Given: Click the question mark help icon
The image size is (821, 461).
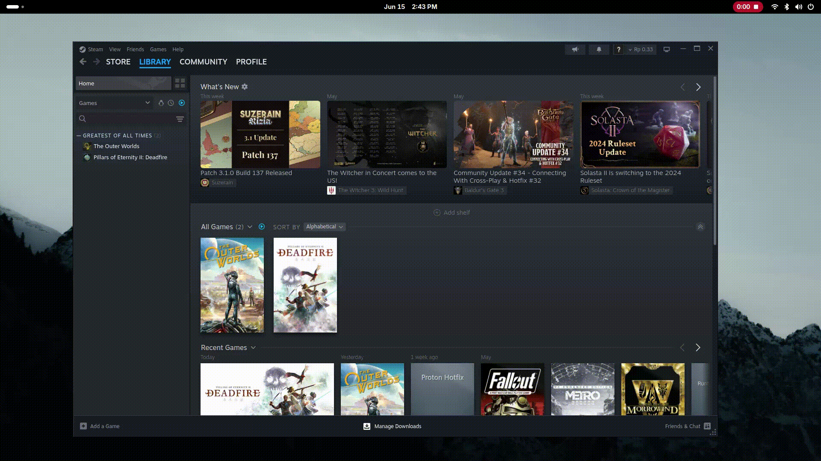Looking at the screenshot, I should pyautogui.click(x=618, y=50).
